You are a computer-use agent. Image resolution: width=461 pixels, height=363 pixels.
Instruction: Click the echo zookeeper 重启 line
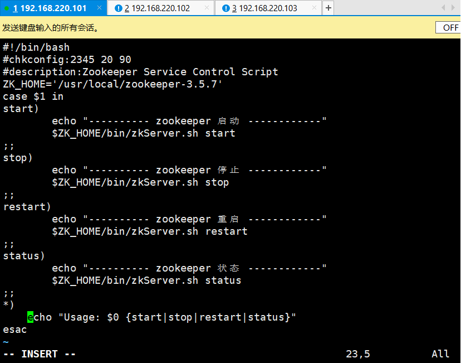click(189, 219)
